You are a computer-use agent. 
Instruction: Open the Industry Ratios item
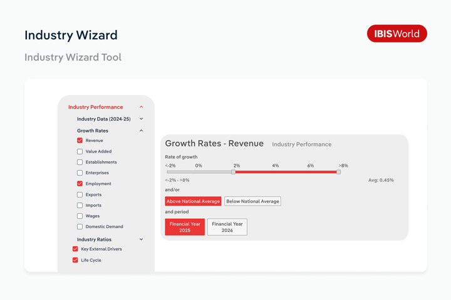(94, 239)
